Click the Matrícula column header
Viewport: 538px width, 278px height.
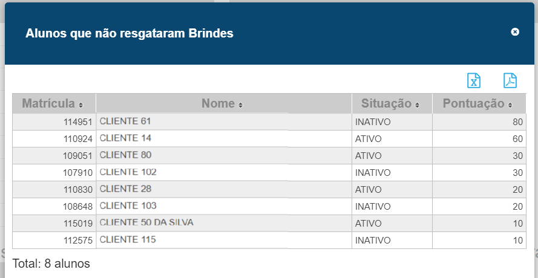(x=50, y=103)
